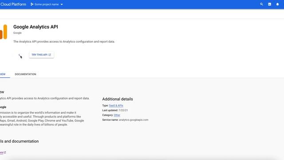Click the Google Analytics logo icon
The height and width of the screenshot is (160, 284).
click(x=4, y=32)
